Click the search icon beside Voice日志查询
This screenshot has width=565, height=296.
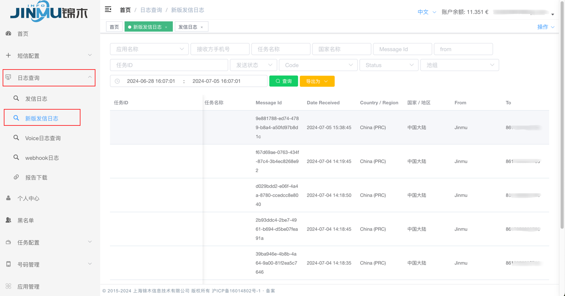(16, 138)
